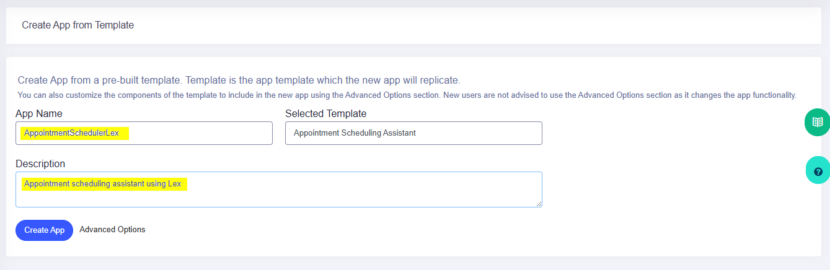Click the Selected Template label
This screenshot has height=270, width=830.
coord(326,114)
